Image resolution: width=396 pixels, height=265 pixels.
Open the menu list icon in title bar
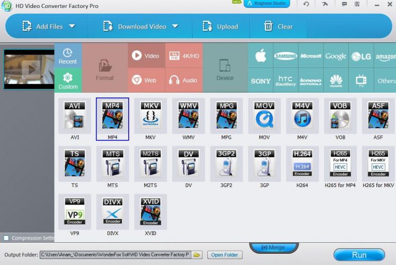pos(357,4)
